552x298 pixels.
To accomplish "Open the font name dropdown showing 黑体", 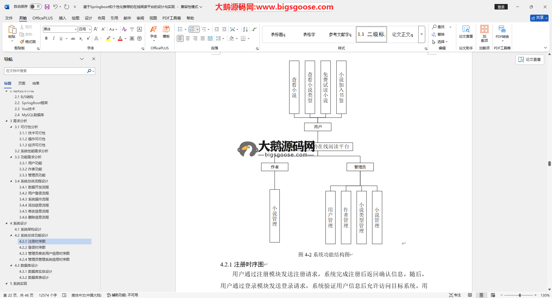I will (76, 29).
